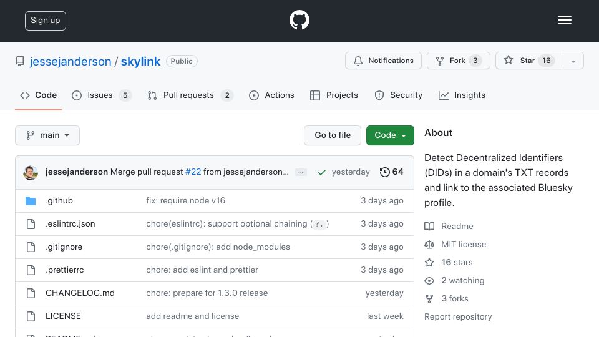Viewport: 599px width, 337px height.
Task: Click the file icon for CHANGELOG.md
Action: point(31,293)
